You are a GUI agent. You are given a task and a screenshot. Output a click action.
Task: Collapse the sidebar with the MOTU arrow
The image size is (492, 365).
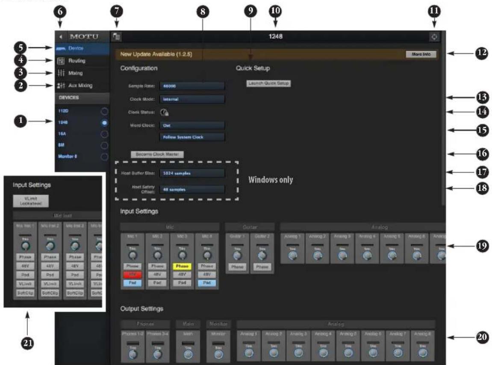click(x=61, y=37)
